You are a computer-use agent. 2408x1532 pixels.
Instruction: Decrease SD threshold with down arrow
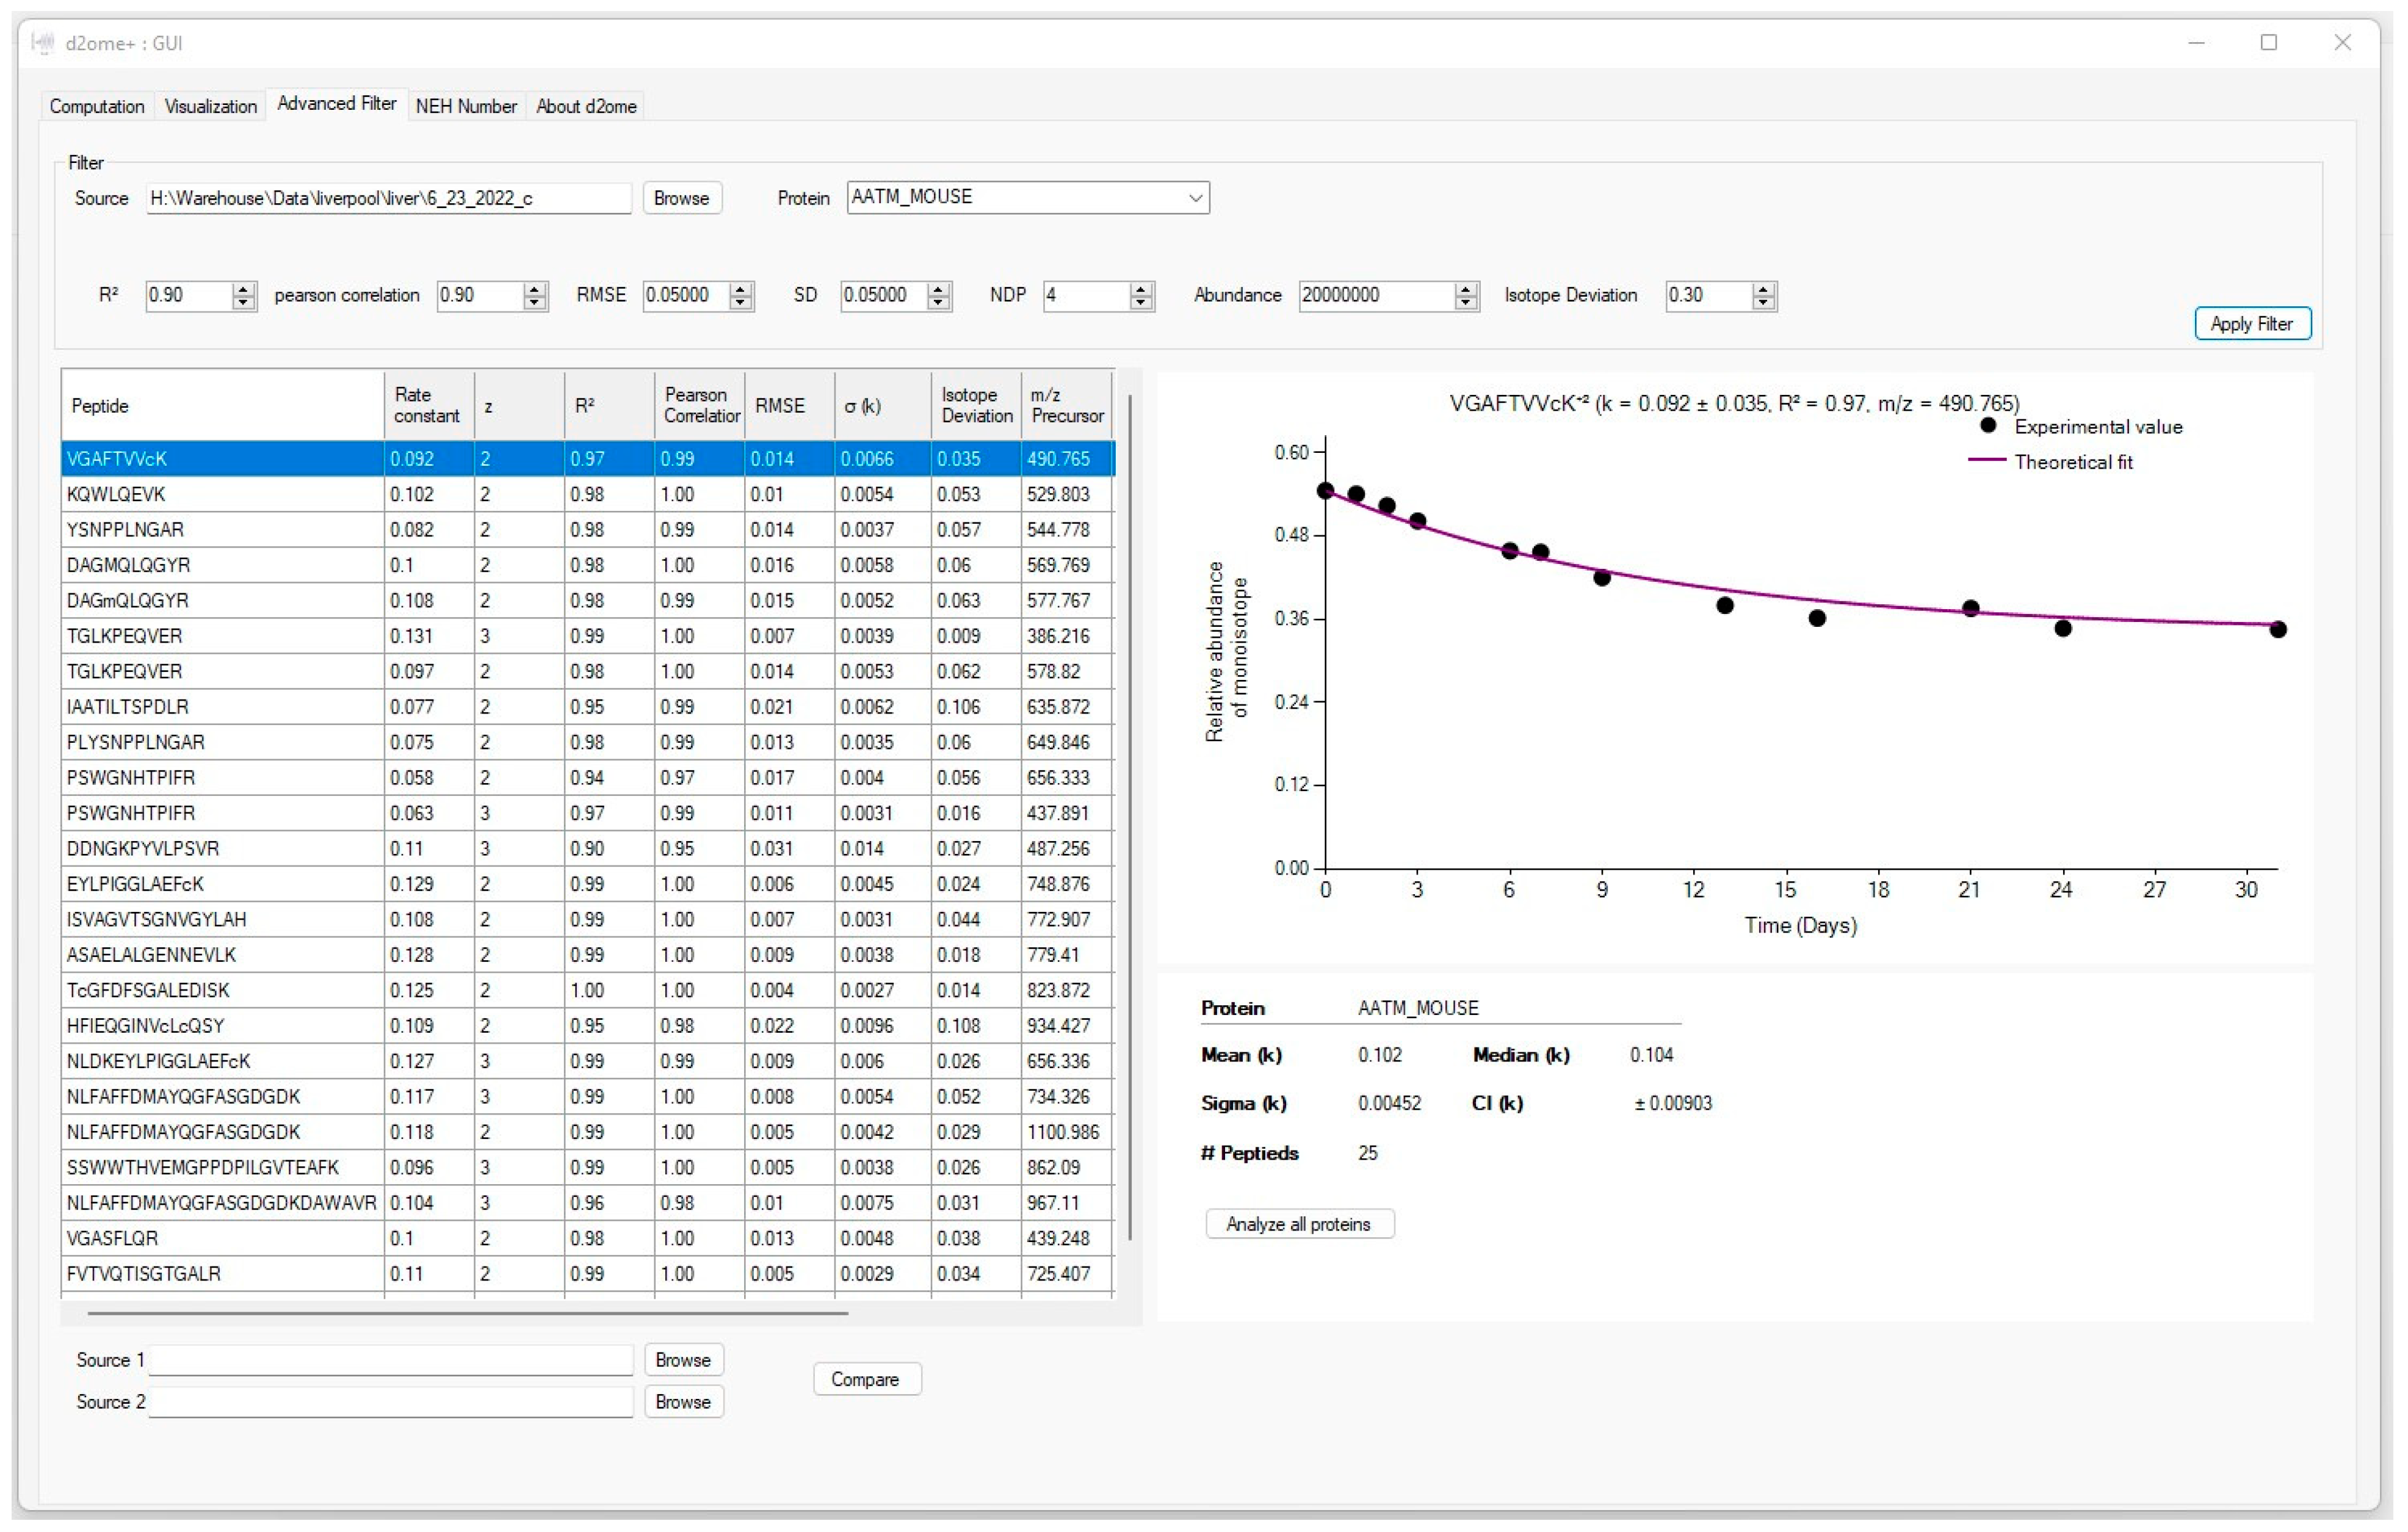(938, 302)
